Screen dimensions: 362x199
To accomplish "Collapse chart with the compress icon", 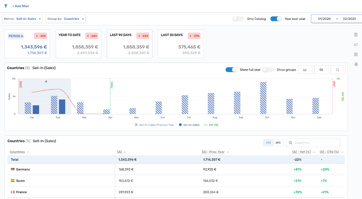I will pyautogui.click(x=338, y=70).
